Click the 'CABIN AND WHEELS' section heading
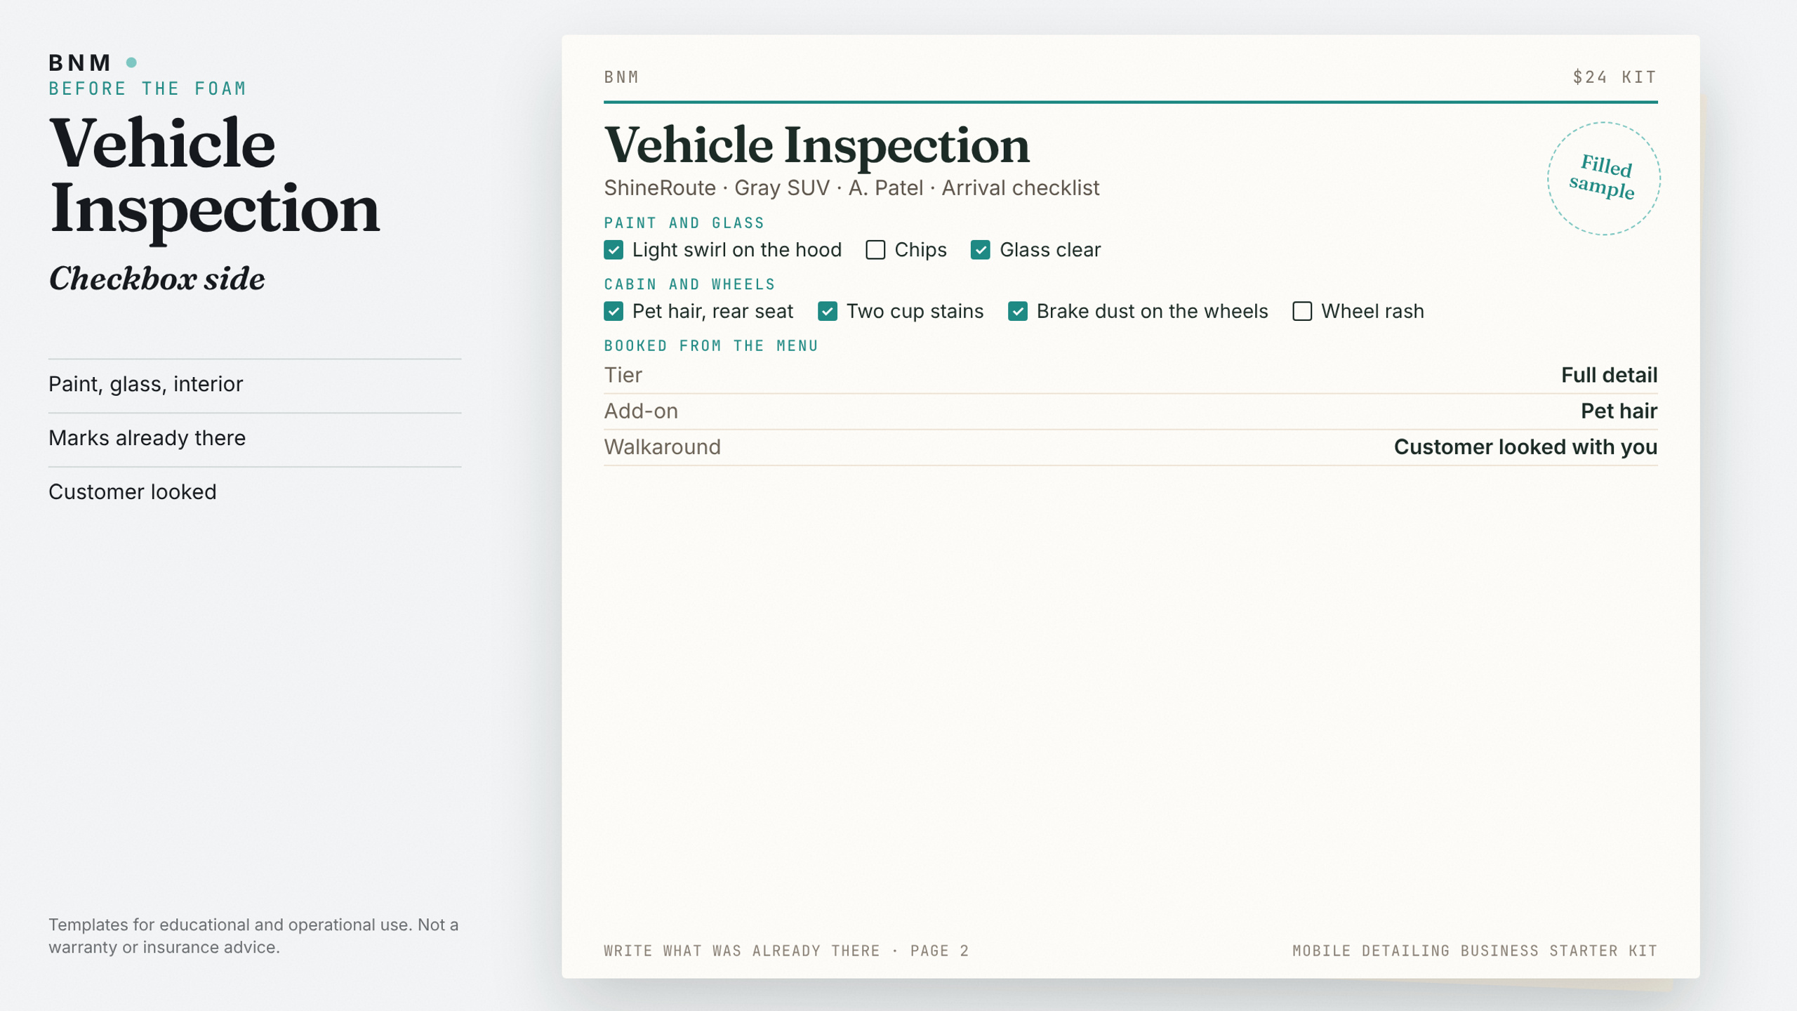This screenshot has height=1011, width=1797. (689, 284)
